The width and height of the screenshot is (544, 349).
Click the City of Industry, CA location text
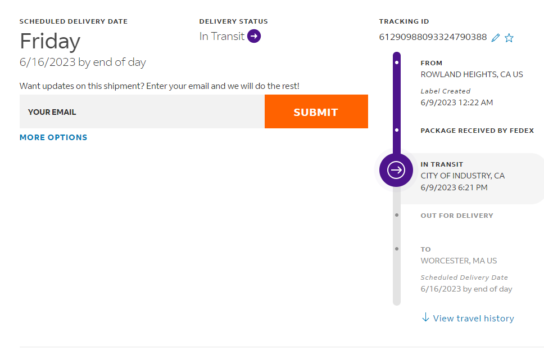(x=463, y=176)
